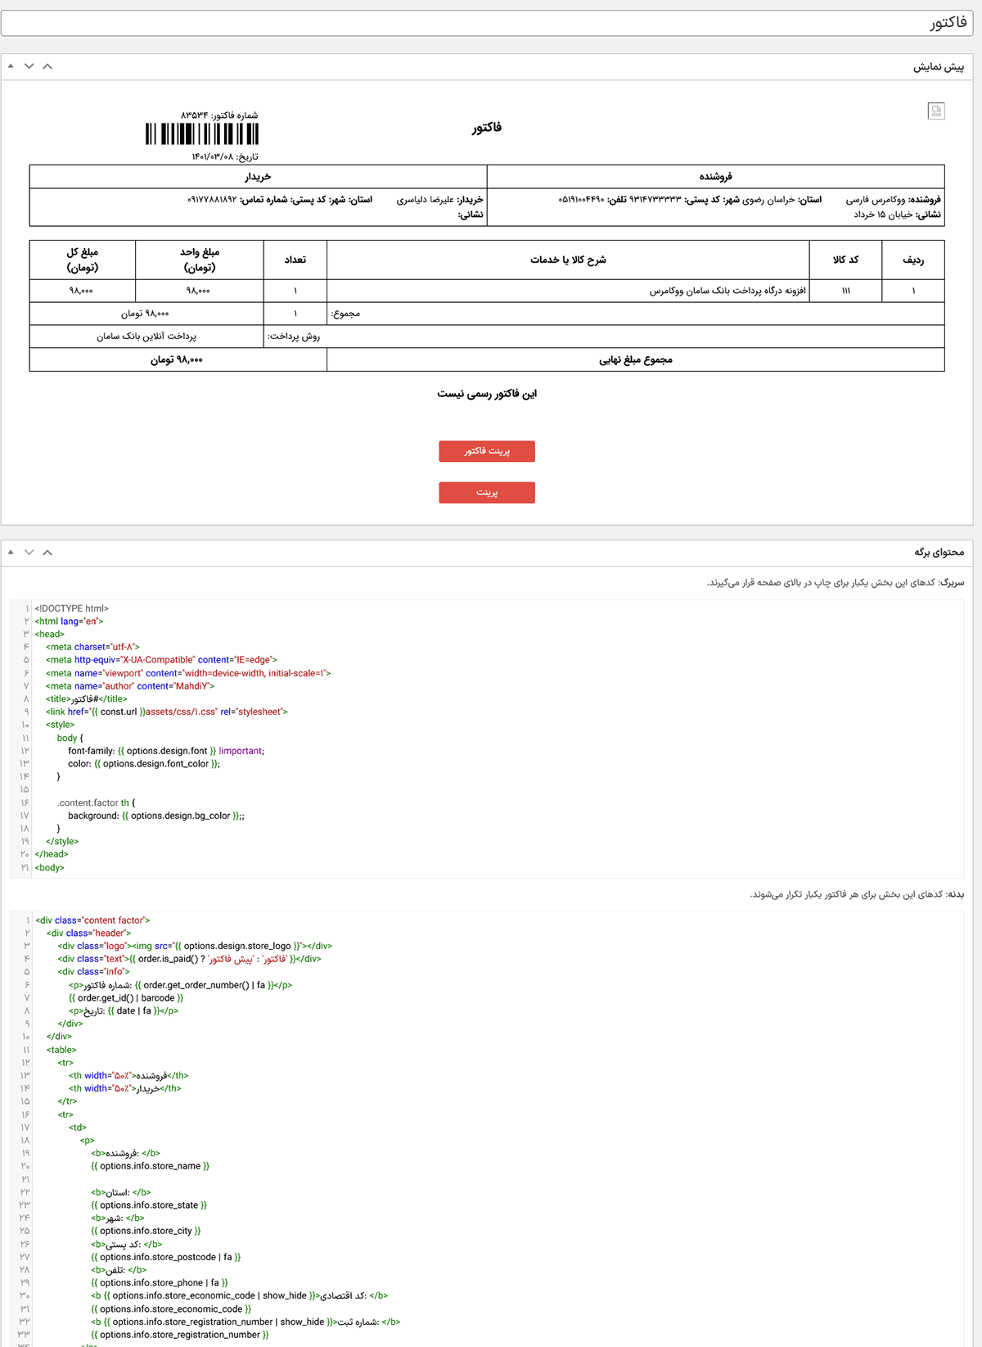This screenshot has height=1347, width=982.
Task: Move the محتوای برگه panel up
Action: [x=47, y=553]
